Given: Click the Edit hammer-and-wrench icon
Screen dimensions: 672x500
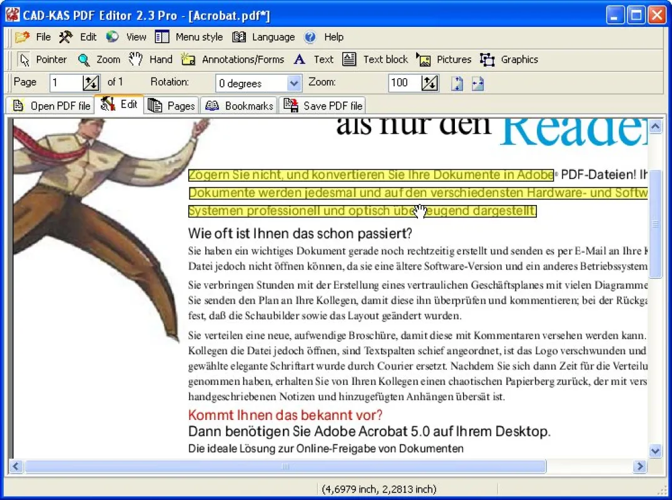Looking at the screenshot, I should pyautogui.click(x=66, y=37).
